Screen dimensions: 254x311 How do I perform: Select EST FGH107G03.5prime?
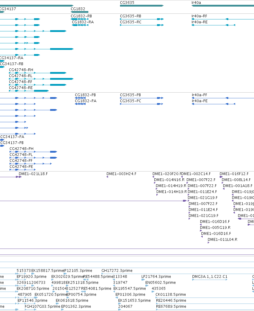pyautogui.click(x=42, y=307)
